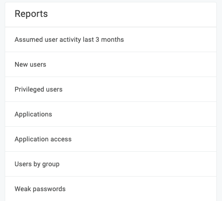Open Assumed user activity last 3 months report

coord(111,39)
